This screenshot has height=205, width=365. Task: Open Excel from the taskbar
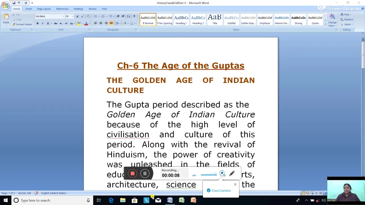pos(182,200)
